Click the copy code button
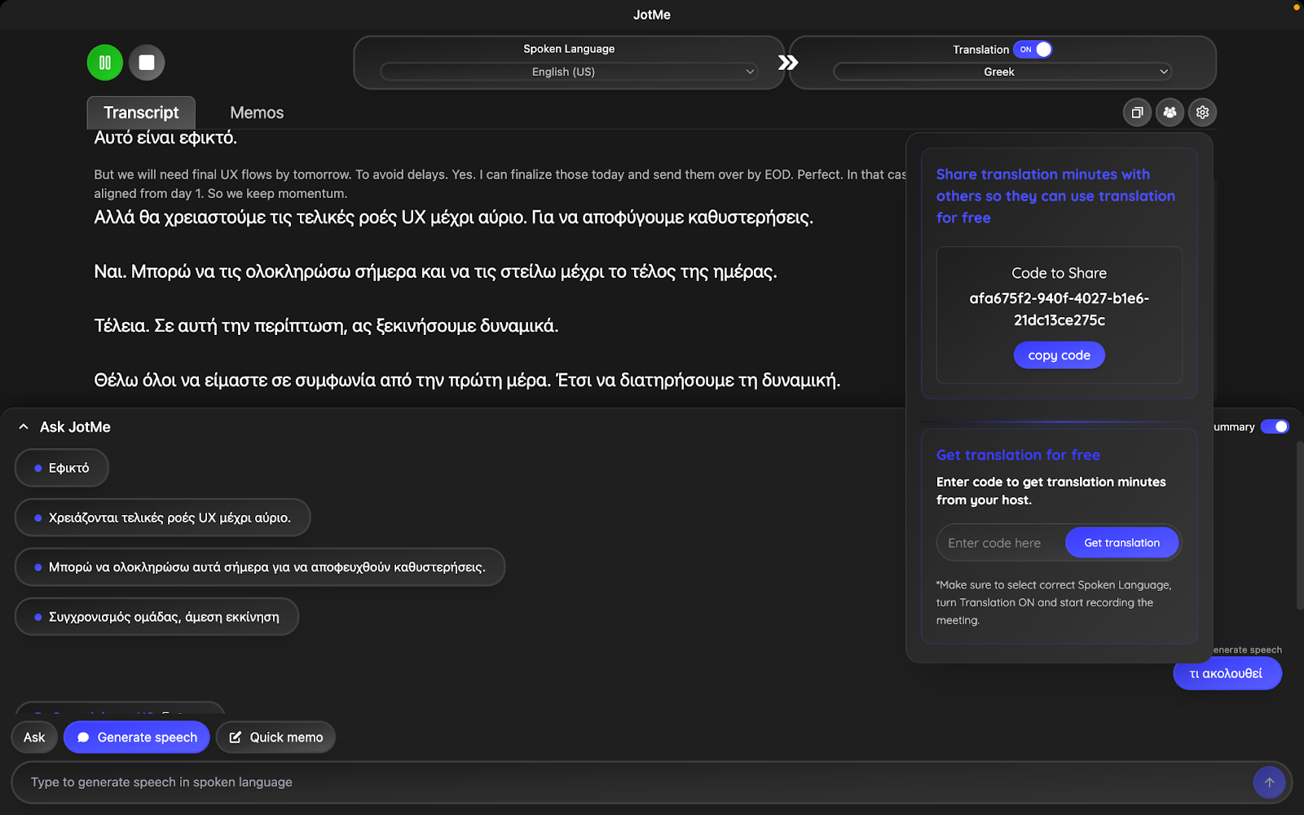The height and width of the screenshot is (815, 1304). pos(1059,355)
